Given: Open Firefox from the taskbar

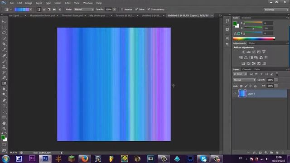Looking at the screenshot, I should [85, 159].
